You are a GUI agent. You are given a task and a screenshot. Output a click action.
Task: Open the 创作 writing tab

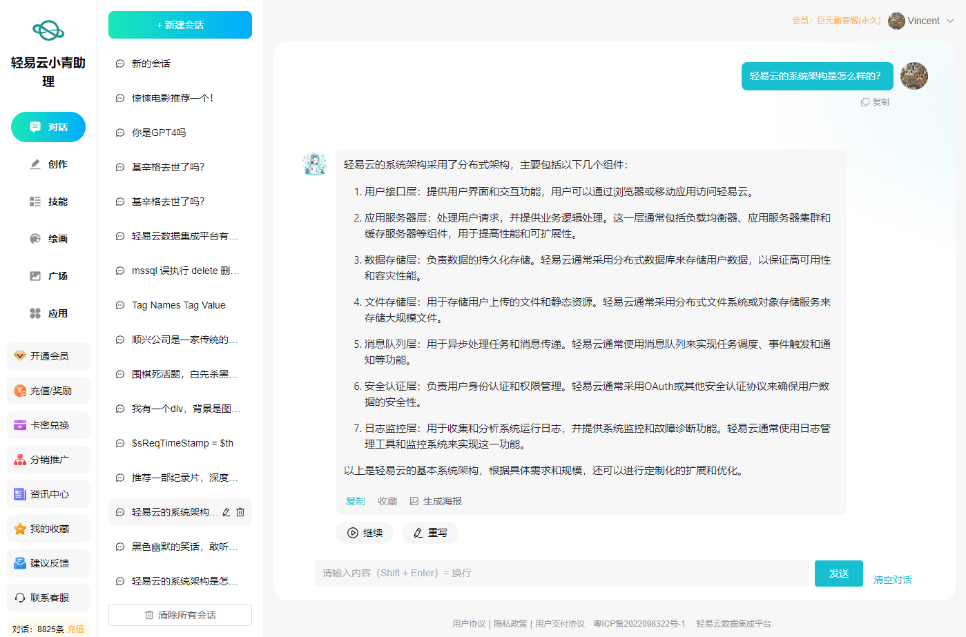tap(48, 164)
